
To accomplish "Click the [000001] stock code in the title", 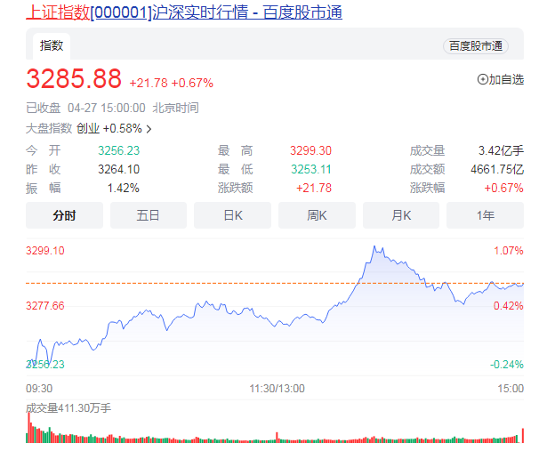I will coord(121,12).
